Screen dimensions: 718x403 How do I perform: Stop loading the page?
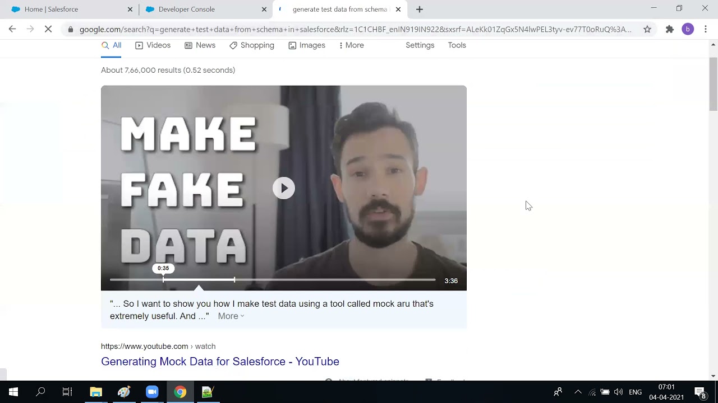(48, 29)
